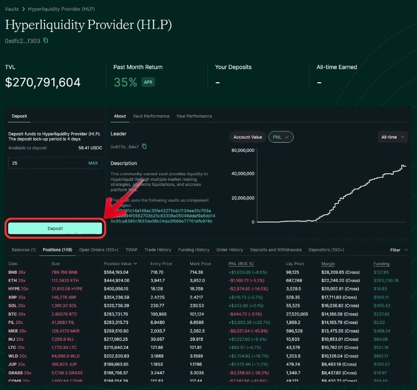The image size is (417, 390).
Task: Click the WLD 20x coin row
Action: pos(17,356)
